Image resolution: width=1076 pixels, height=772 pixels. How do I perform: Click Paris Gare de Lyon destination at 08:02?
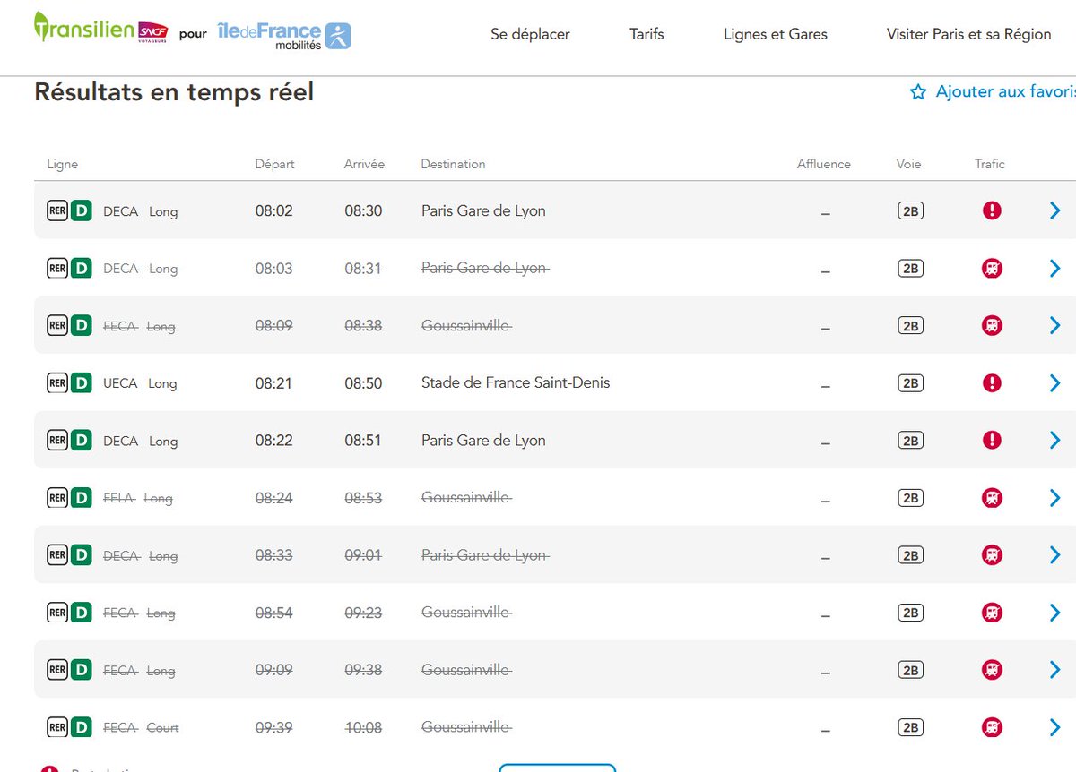point(483,211)
